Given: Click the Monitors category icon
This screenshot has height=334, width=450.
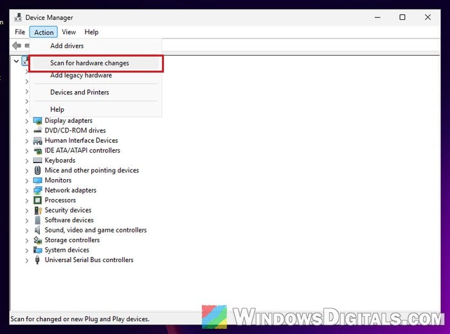Looking at the screenshot, I should (37, 180).
